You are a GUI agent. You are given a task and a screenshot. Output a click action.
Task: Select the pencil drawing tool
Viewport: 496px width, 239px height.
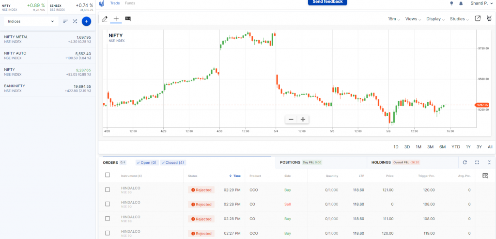tap(105, 19)
